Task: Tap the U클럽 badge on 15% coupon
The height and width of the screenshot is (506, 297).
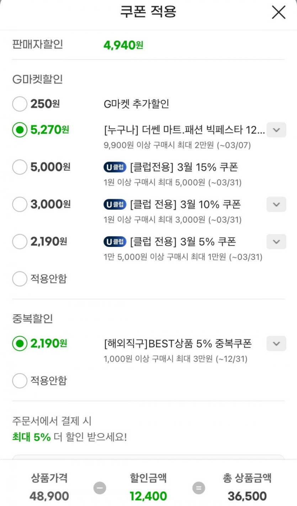Action: click(115, 167)
